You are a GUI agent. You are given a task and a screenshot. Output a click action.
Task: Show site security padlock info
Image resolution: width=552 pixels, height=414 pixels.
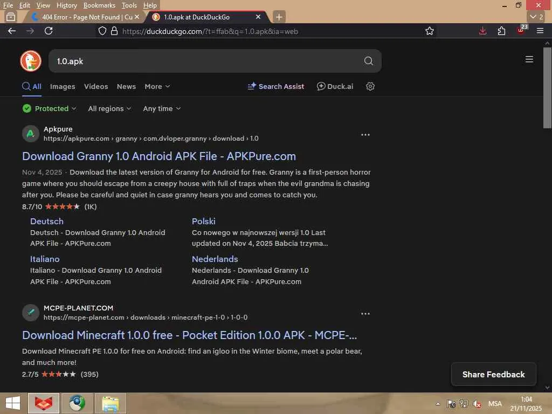coord(114,31)
